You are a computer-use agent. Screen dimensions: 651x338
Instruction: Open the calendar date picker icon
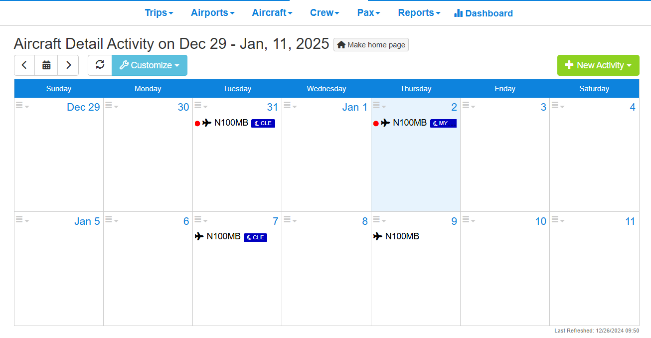46,65
